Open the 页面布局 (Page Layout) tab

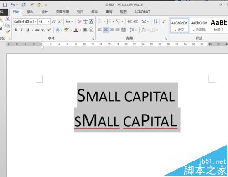point(62,12)
